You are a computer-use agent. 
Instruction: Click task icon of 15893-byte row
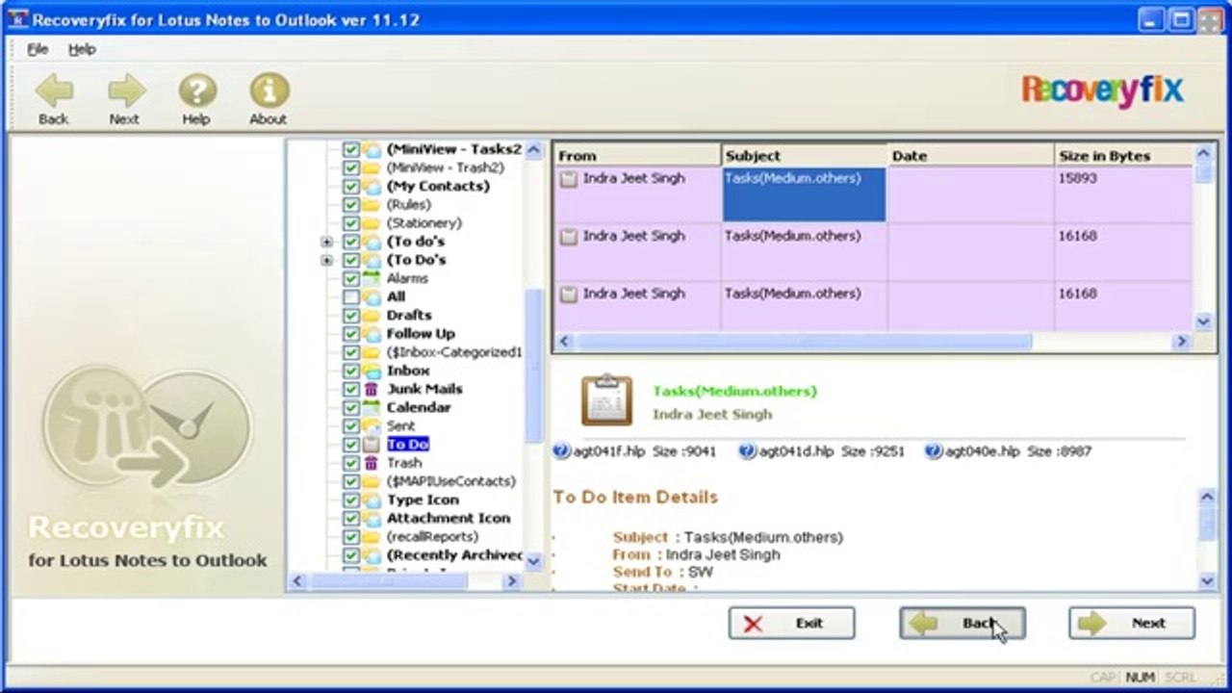point(569,179)
